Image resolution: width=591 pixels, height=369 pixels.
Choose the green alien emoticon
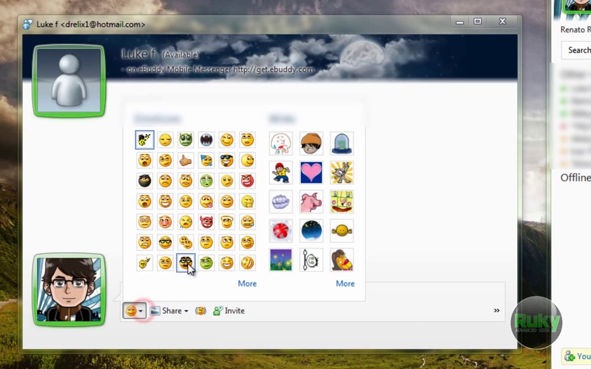(185, 140)
